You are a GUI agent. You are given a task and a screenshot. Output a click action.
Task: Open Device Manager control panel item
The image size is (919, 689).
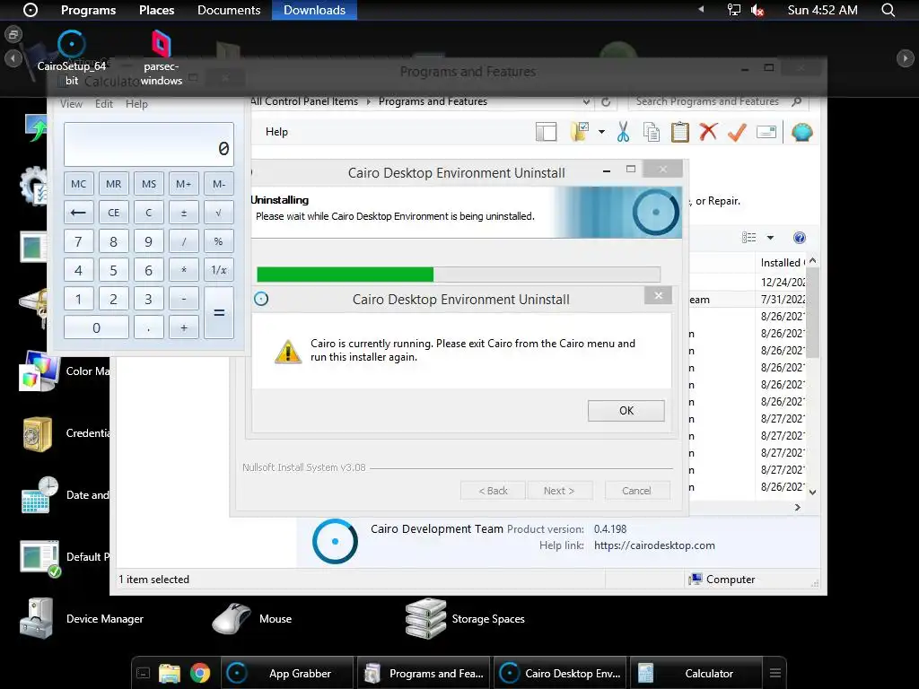tap(82, 619)
